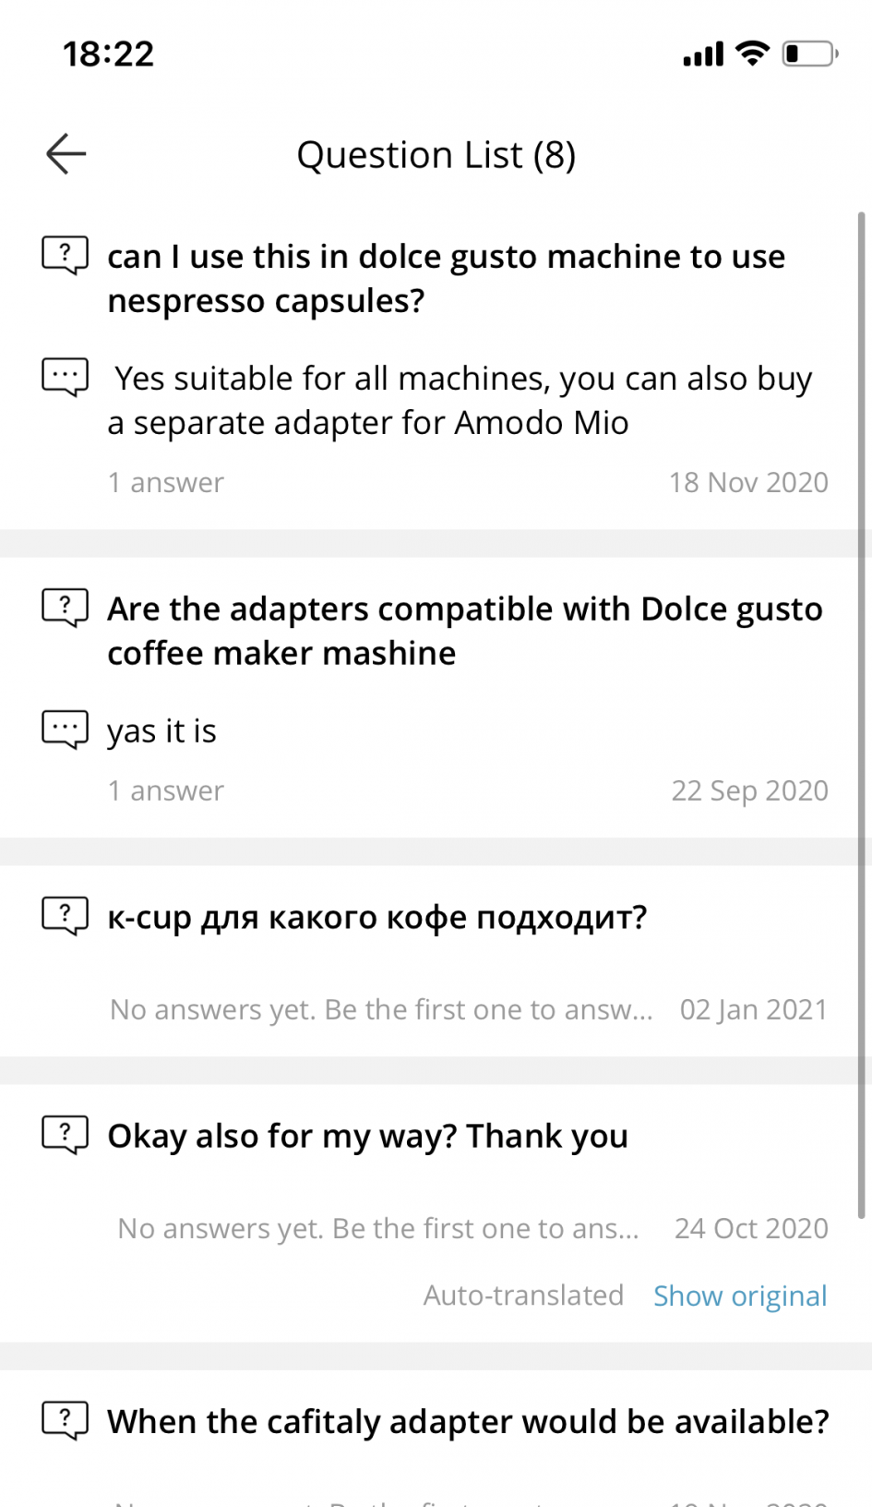
Task: Click question icon beside dolce gusto nespresso question
Action: 65,255
